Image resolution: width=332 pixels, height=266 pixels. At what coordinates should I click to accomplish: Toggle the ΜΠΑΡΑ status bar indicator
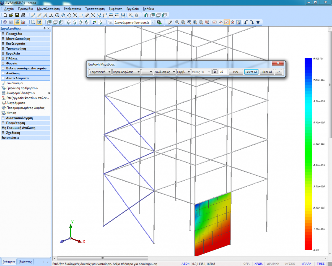tap(306, 264)
